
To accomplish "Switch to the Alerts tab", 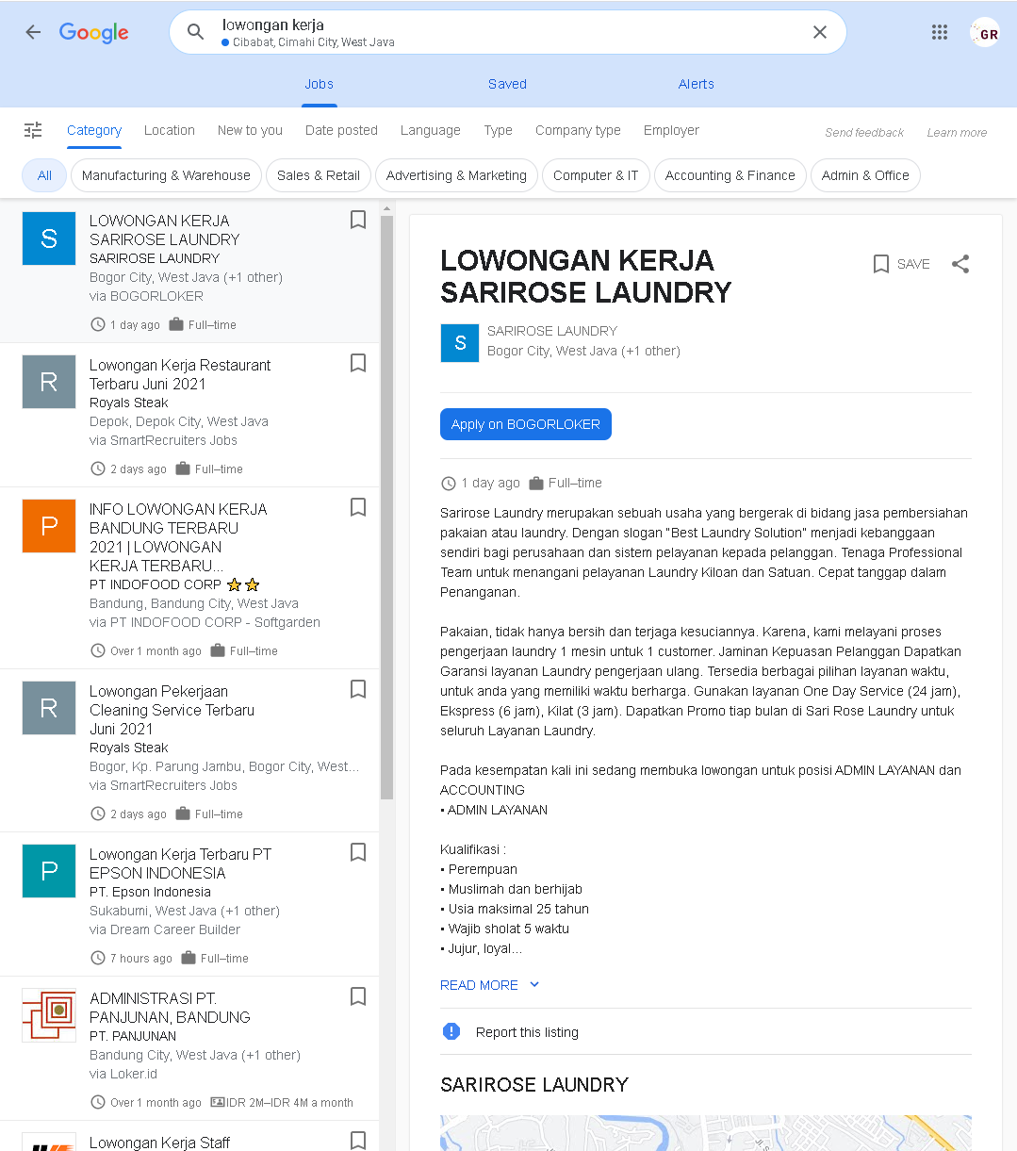I will click(x=697, y=84).
